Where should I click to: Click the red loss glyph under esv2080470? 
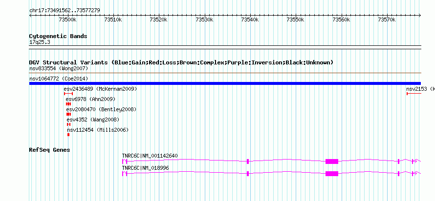[69, 114]
